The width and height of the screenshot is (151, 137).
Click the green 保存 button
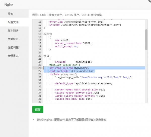coord(38,109)
